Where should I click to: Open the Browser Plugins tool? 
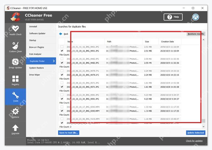(41, 47)
